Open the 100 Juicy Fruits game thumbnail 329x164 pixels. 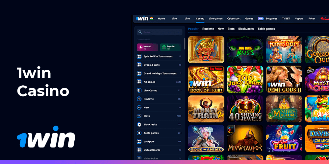click(x=245, y=79)
